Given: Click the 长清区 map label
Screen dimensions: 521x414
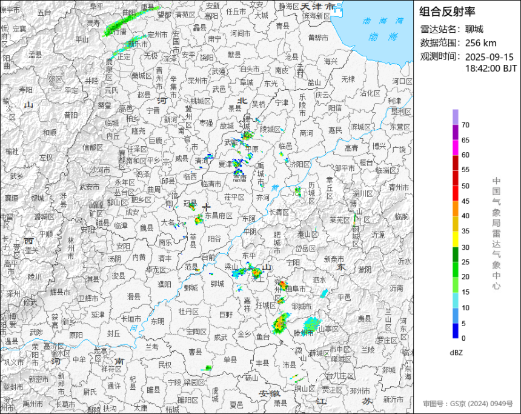Looking at the screenshot, I should pos(279,212).
